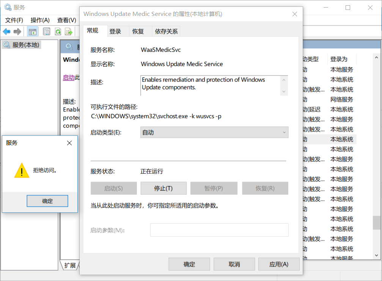382x281 pixels.
Task: Click the Services gear icon in title bar
Action: 8,7
